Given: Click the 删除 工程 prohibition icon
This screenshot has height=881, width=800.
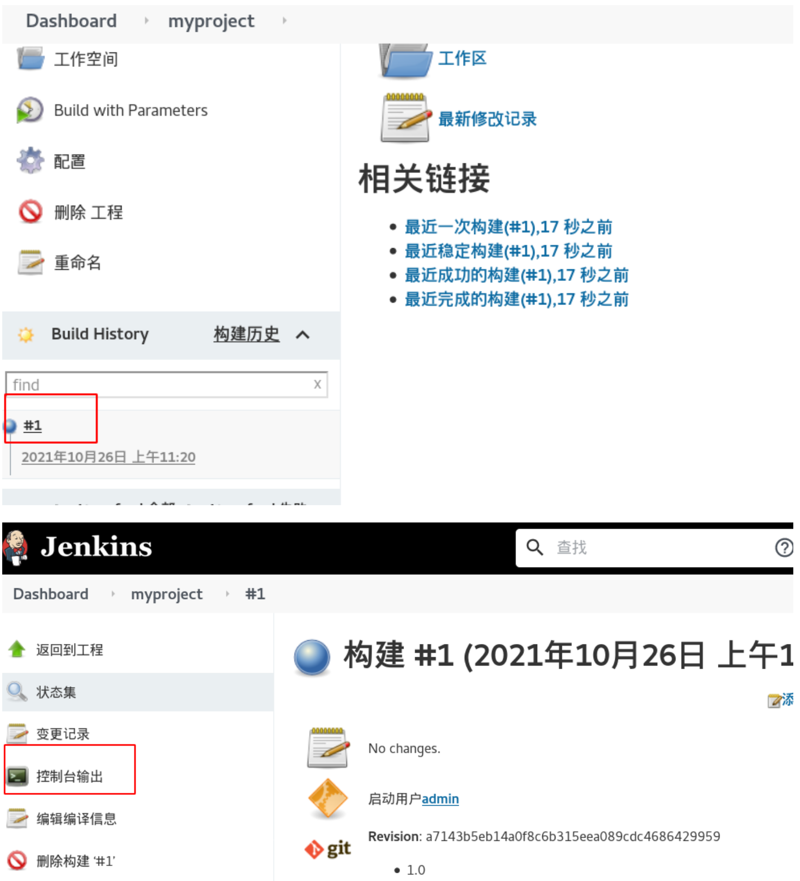Looking at the screenshot, I should [x=30, y=212].
